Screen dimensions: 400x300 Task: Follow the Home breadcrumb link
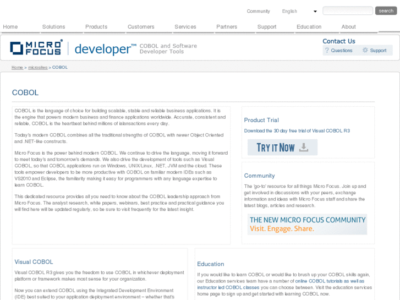[17, 67]
